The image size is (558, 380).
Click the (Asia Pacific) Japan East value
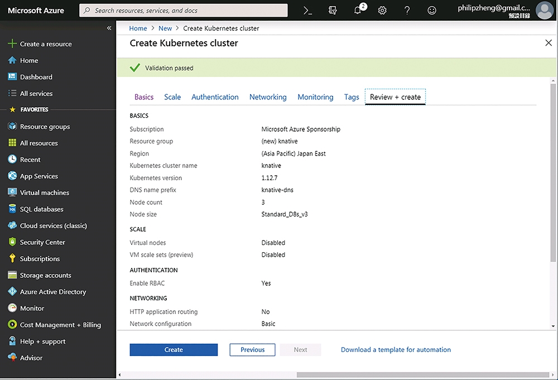pyautogui.click(x=294, y=153)
